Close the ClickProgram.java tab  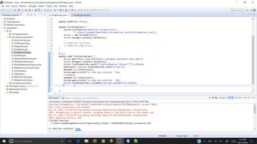coord(69,15)
